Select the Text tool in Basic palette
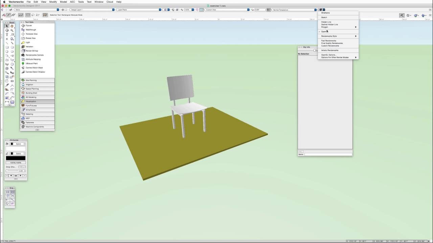433x243 pixels. [7, 34]
